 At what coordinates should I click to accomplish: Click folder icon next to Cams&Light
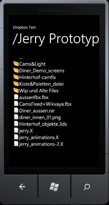coord(16,64)
